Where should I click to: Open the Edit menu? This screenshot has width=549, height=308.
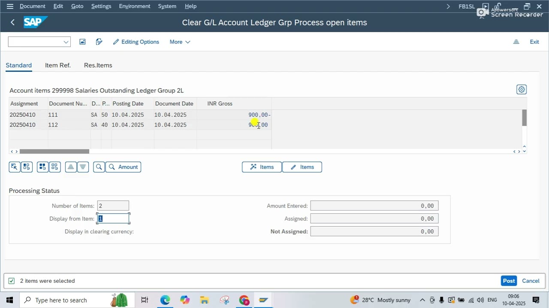point(58,6)
